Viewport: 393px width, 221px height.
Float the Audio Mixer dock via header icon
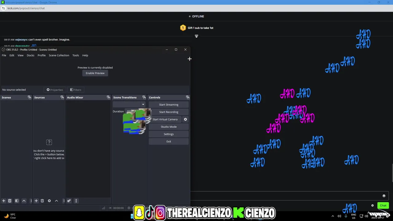click(108, 97)
